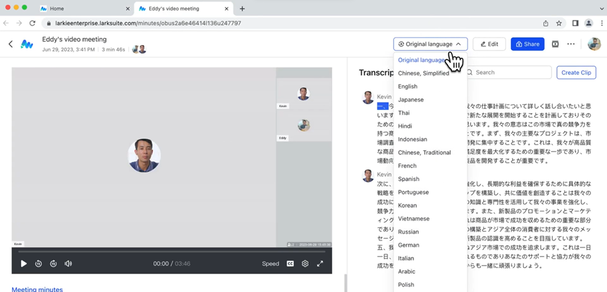Click the Edit button
Viewport: 607px width, 292px height.
[x=489, y=44]
